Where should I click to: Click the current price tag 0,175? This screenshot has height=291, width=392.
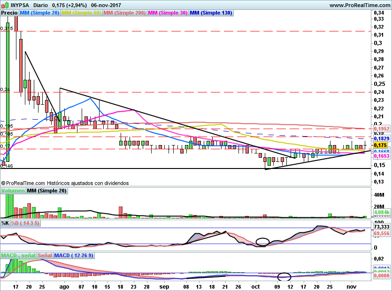point(378,145)
